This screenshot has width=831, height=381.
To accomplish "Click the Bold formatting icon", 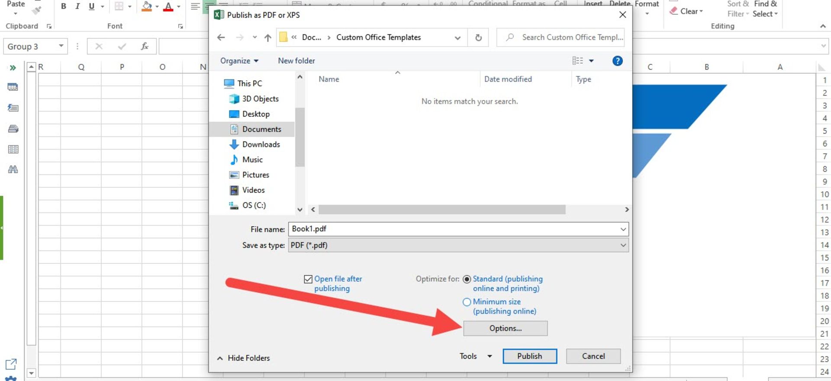I will point(64,6).
